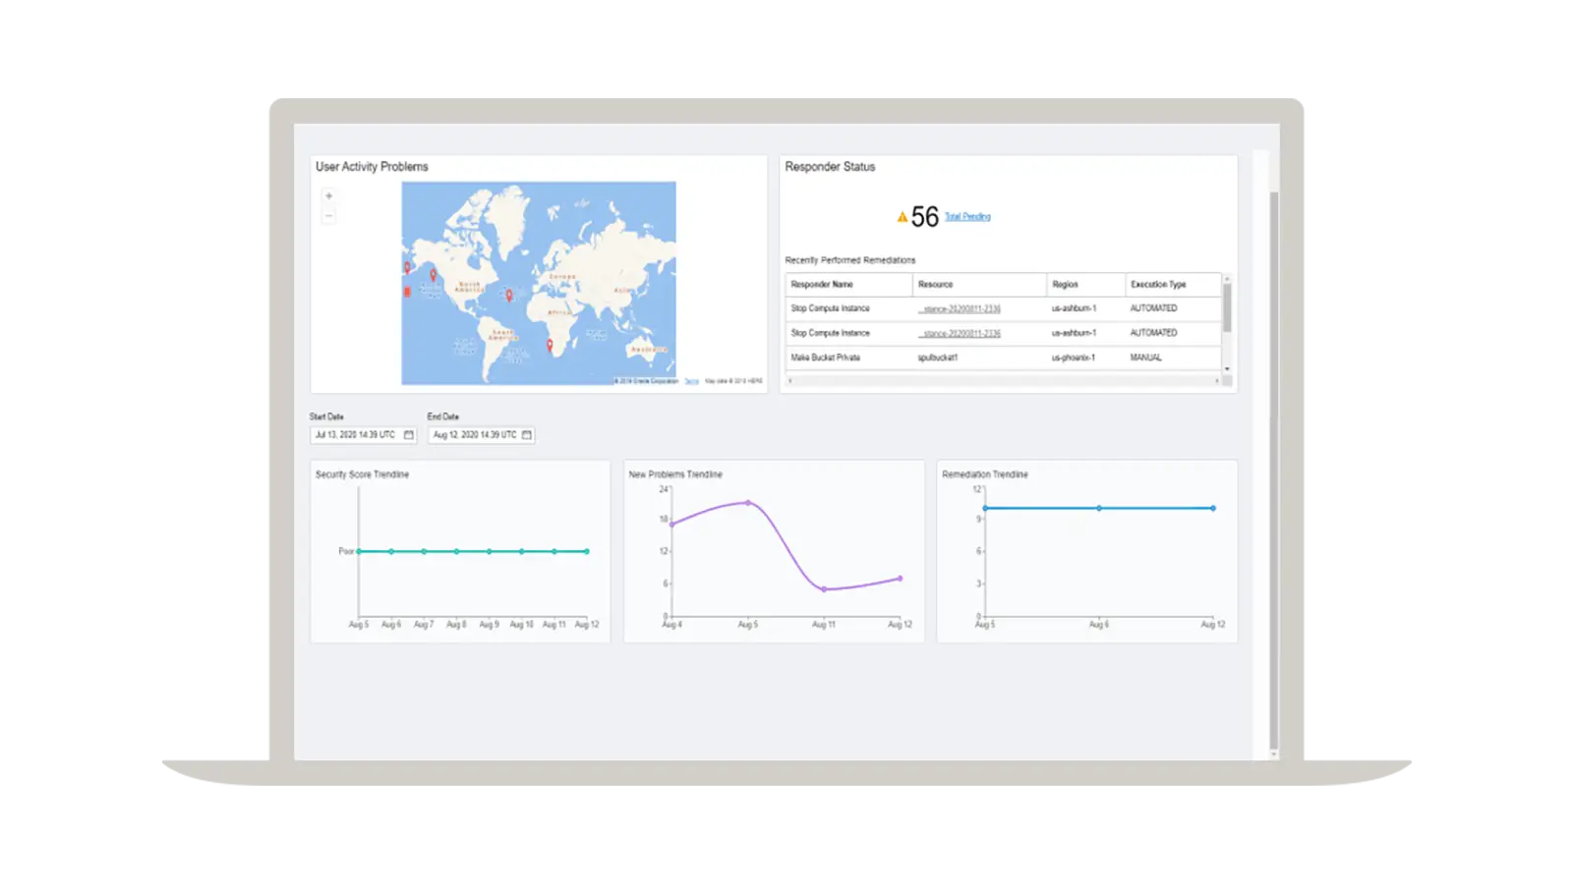Click the New Problems Trendline title
Screen dimensions: 1573x884
click(675, 474)
